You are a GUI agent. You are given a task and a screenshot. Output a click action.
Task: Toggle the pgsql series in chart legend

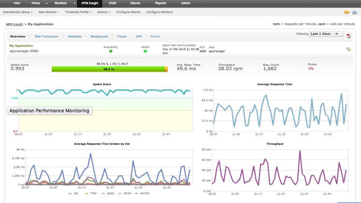click(108, 193)
